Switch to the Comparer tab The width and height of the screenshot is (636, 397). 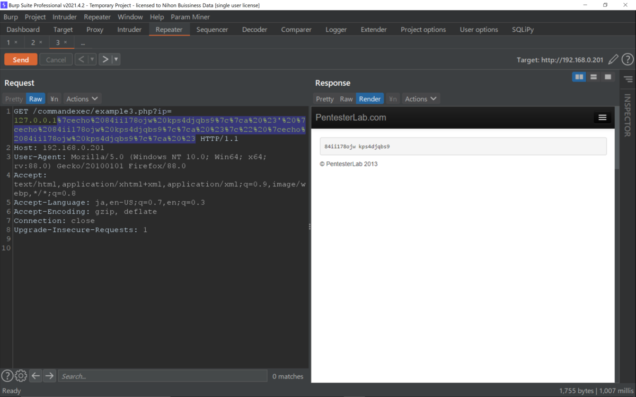(x=296, y=29)
